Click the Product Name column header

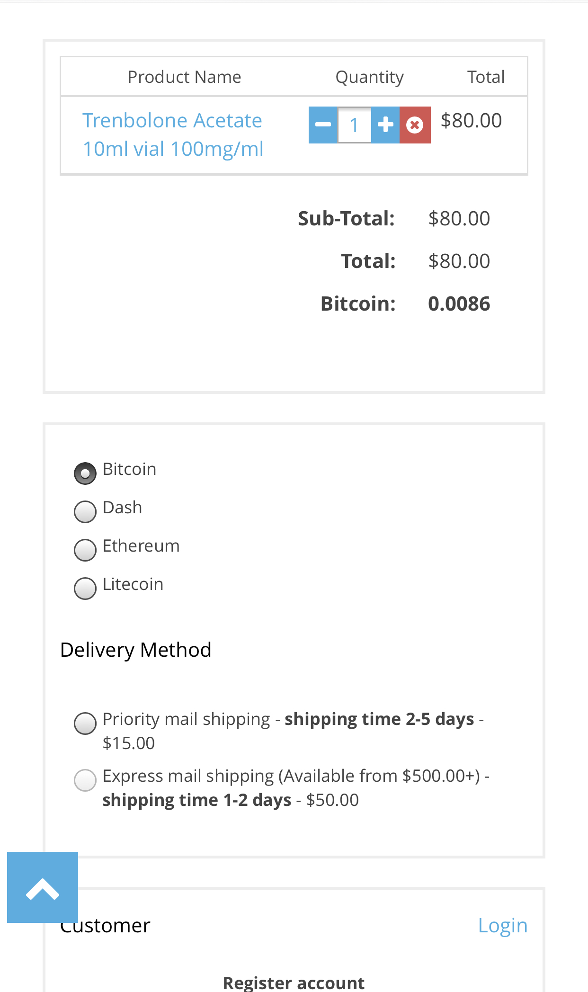tap(184, 77)
